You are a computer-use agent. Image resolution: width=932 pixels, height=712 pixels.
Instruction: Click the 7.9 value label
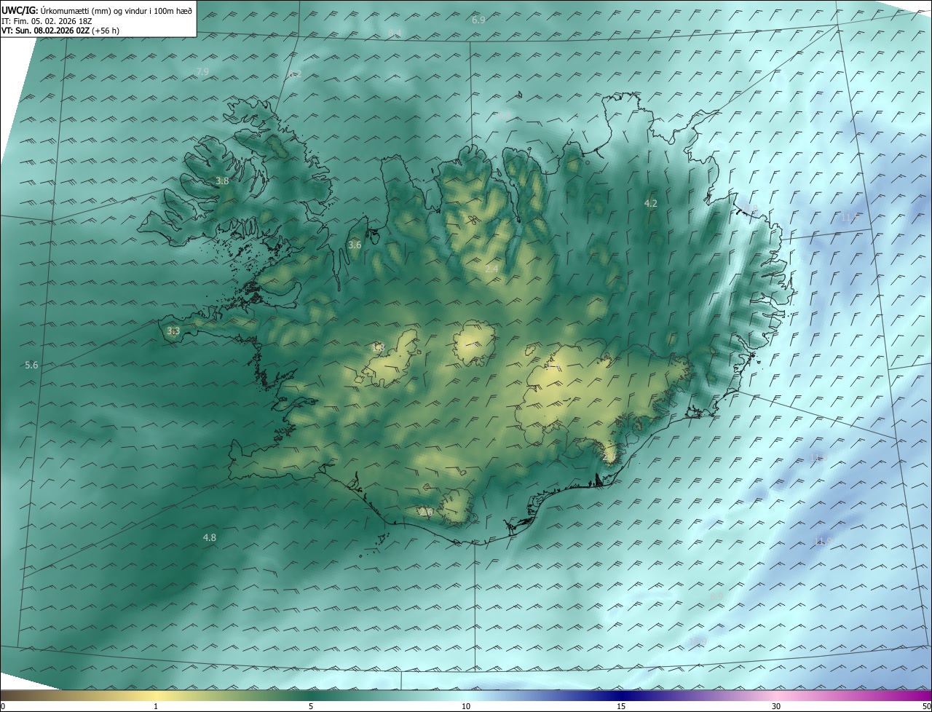(x=202, y=71)
